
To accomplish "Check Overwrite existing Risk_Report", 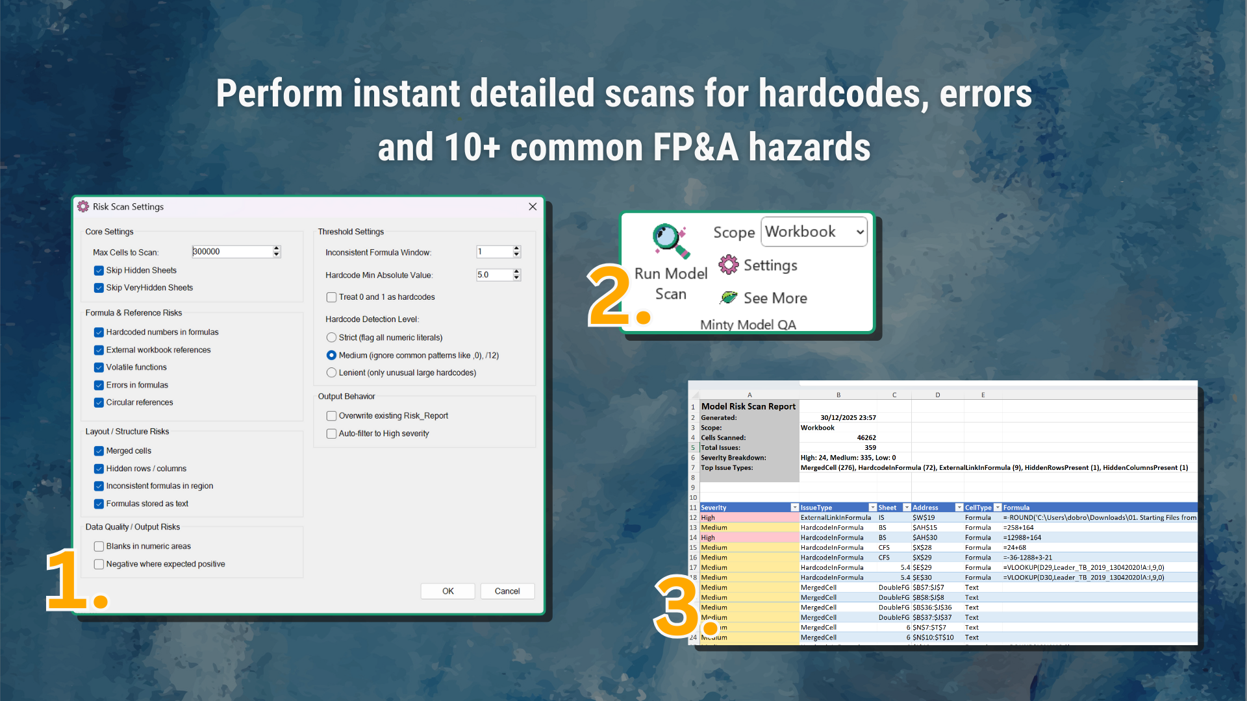I will coord(331,415).
